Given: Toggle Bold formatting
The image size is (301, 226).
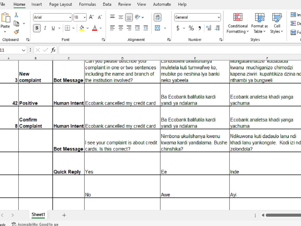Looking at the screenshot, I should pyautogui.click(x=37, y=28).
